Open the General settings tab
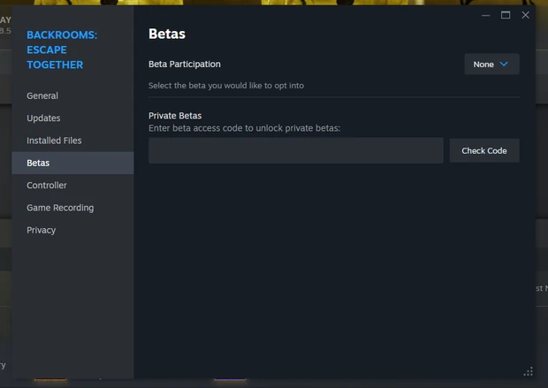The image size is (548, 388). tap(42, 95)
